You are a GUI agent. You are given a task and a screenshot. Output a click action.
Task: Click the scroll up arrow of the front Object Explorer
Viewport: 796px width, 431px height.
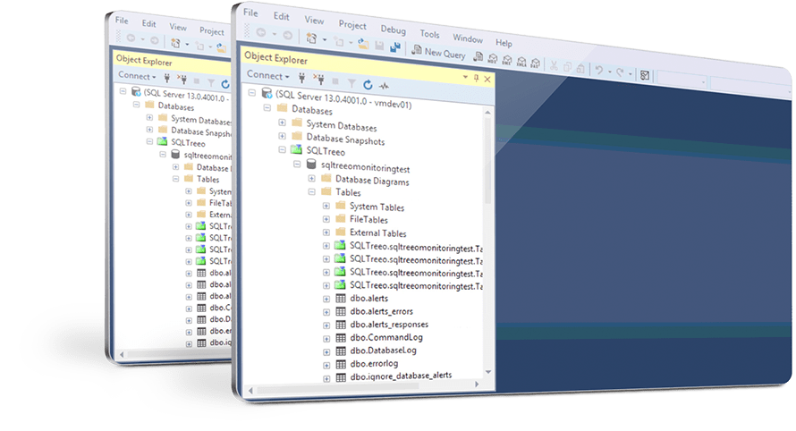(x=487, y=112)
